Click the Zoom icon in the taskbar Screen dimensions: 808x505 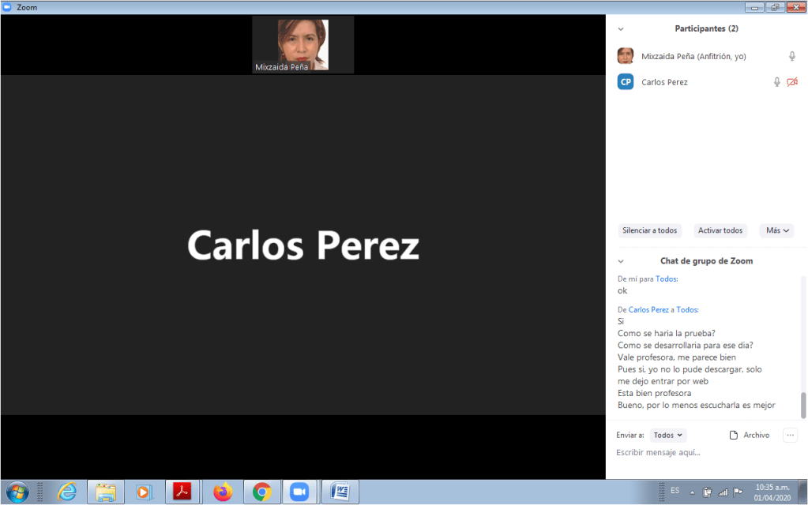click(299, 492)
